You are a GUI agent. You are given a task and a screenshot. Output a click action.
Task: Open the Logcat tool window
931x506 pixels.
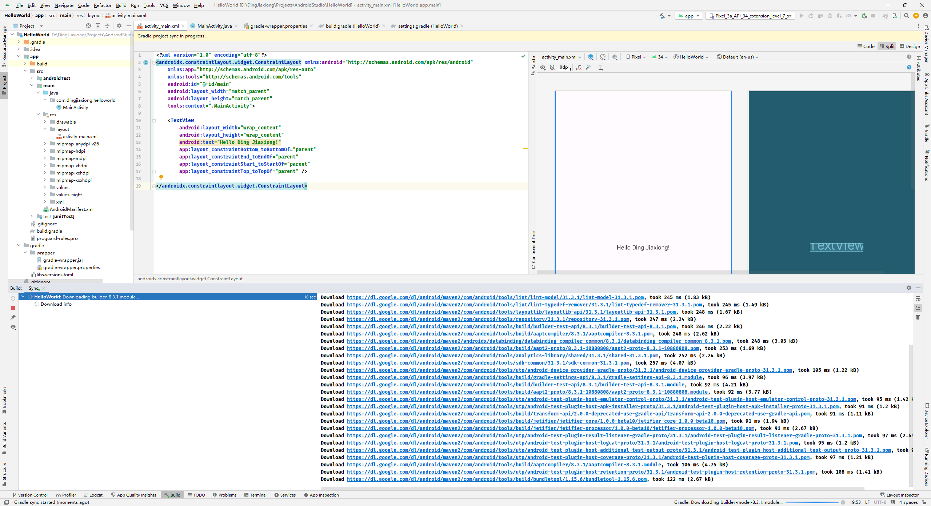coord(93,495)
